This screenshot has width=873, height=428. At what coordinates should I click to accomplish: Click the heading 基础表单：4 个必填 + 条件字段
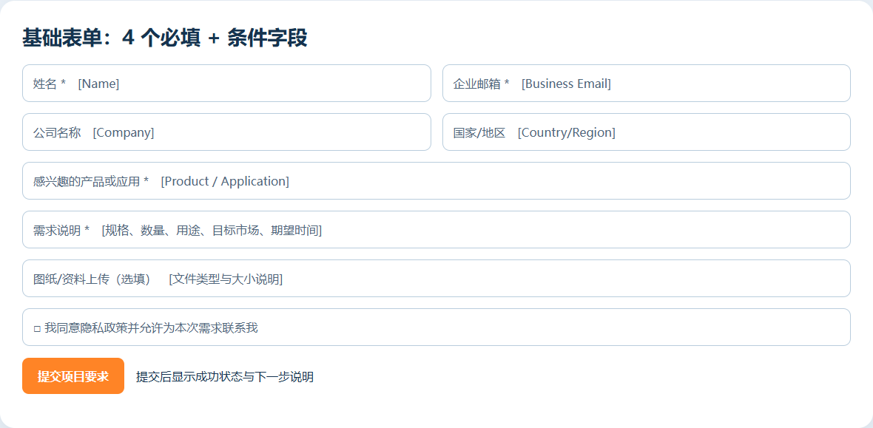165,38
